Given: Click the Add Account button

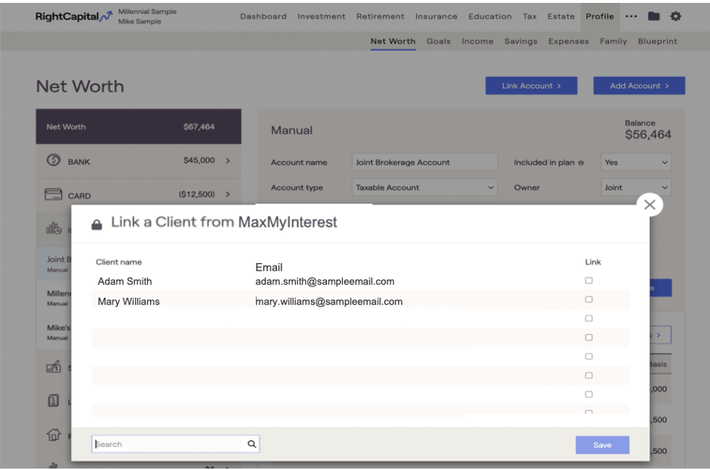Looking at the screenshot, I should (x=639, y=86).
